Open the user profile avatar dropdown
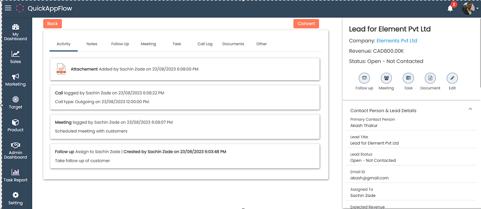This screenshot has width=481, height=209. coord(470,9)
